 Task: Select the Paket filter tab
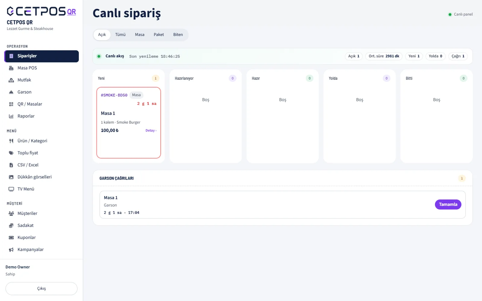(159, 35)
